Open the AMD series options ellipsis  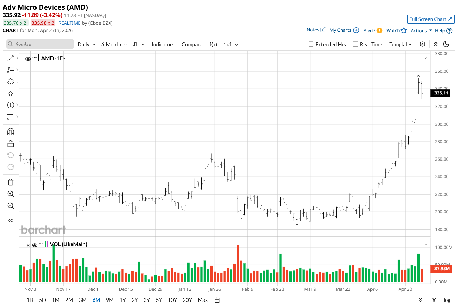(34, 57)
